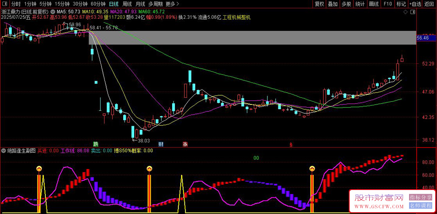The image size is (437, 214).
Task: Open F10 company info
Action: tap(388, 4)
